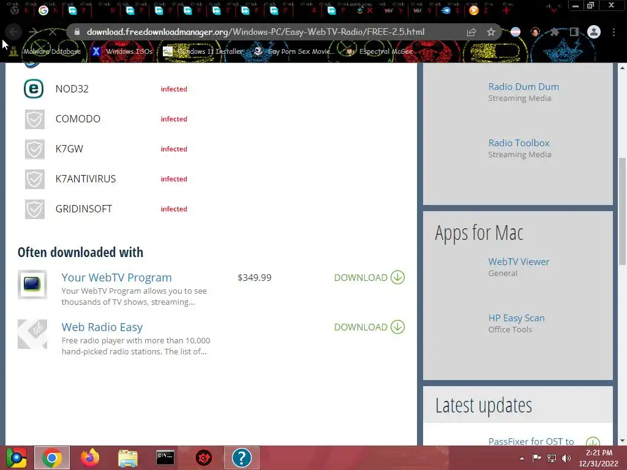Open the Start menu button on taskbar
The height and width of the screenshot is (470, 627).
17,458
